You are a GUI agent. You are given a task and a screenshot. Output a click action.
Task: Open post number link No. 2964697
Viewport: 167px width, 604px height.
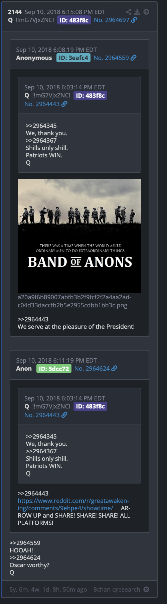tap(112, 20)
